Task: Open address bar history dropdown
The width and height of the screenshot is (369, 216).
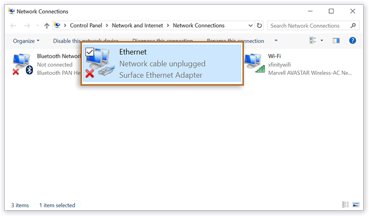Action: click(x=251, y=26)
